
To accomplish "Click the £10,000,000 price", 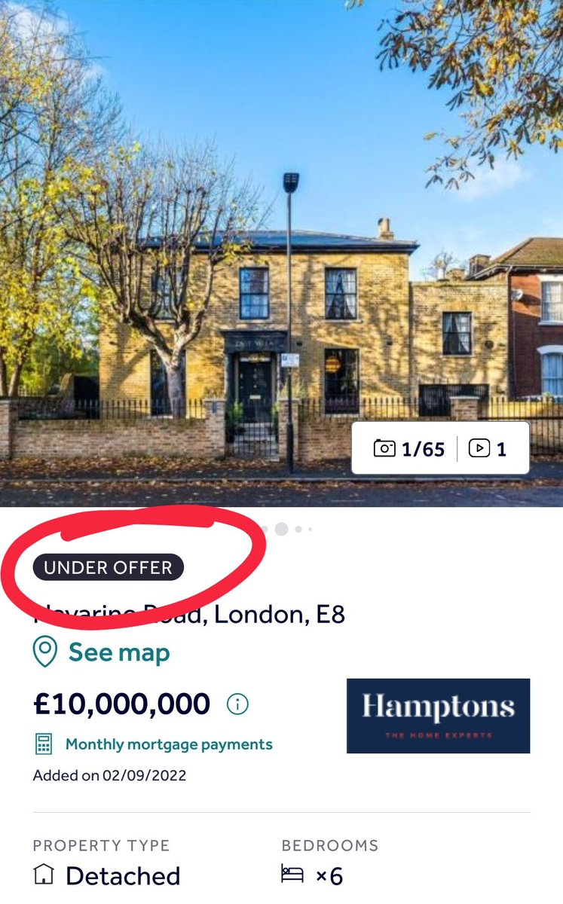I will 121,704.
